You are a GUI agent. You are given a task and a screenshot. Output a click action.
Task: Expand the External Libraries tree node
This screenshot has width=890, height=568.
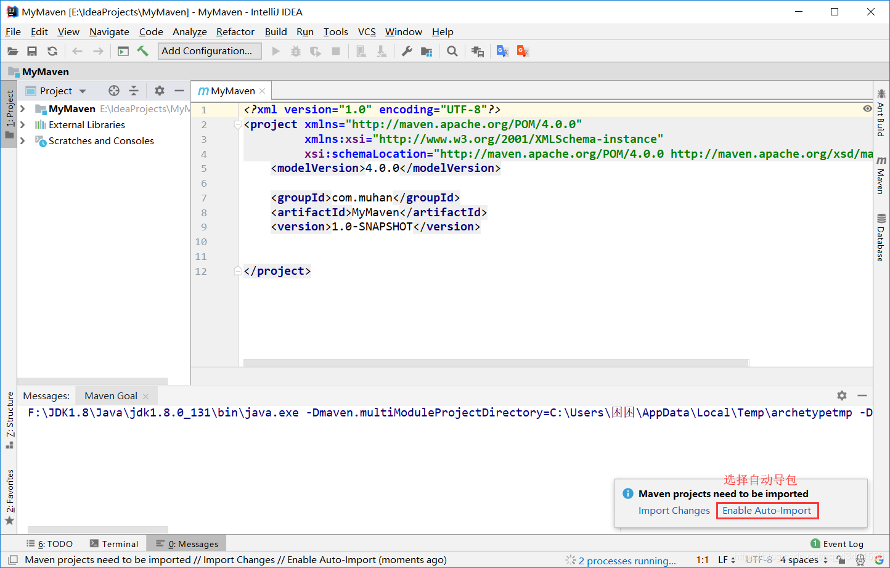(x=23, y=124)
